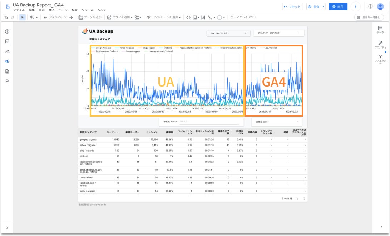The image size is (390, 236).
Task: Pause updates with 更新を一時停止 button
Action: coord(369,17)
